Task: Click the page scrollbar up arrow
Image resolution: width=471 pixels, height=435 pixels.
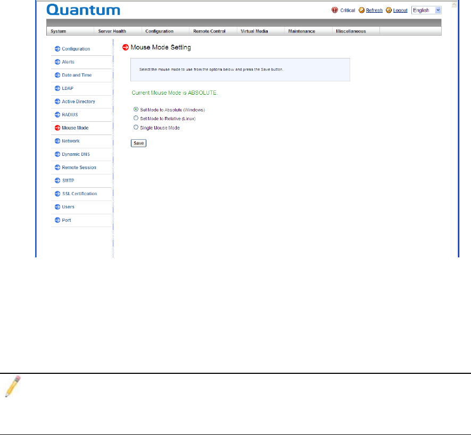Action: [454, 4]
